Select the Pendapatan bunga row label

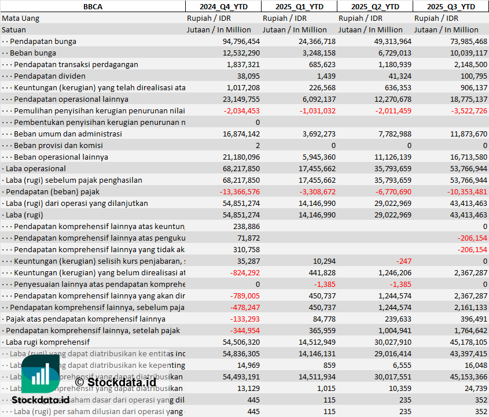pyautogui.click(x=43, y=41)
